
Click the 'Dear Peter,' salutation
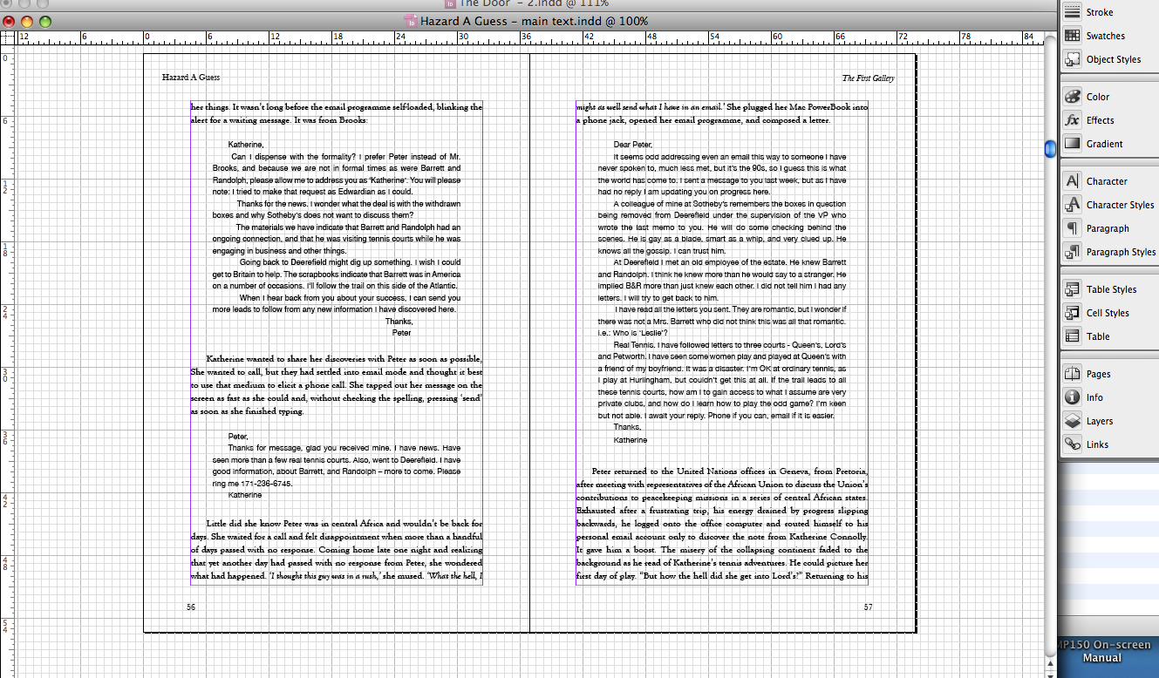point(633,145)
